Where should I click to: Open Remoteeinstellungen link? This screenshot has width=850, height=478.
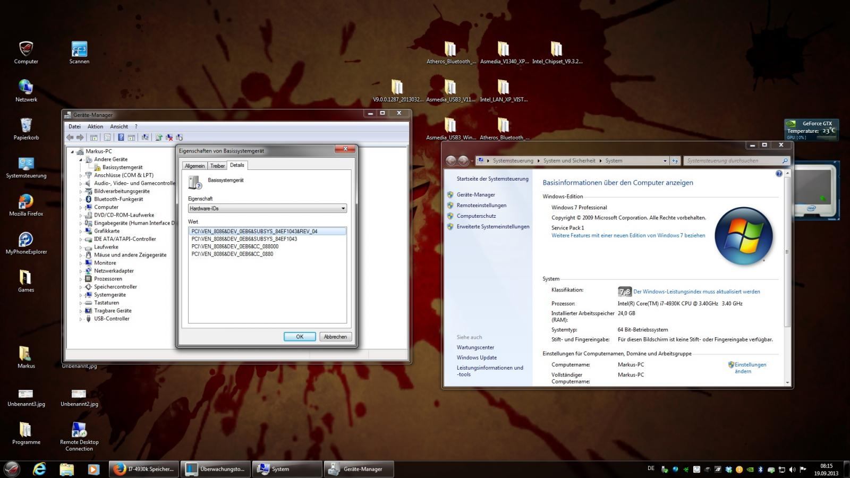[481, 206]
